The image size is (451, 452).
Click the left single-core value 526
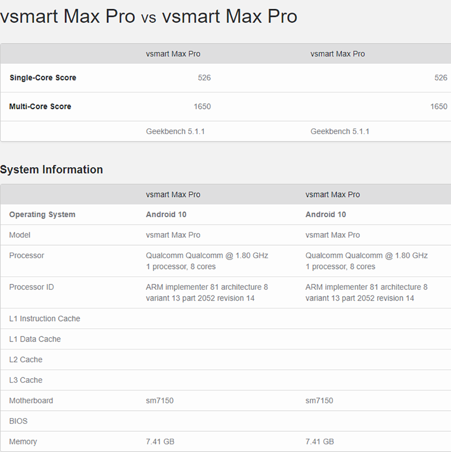click(204, 78)
